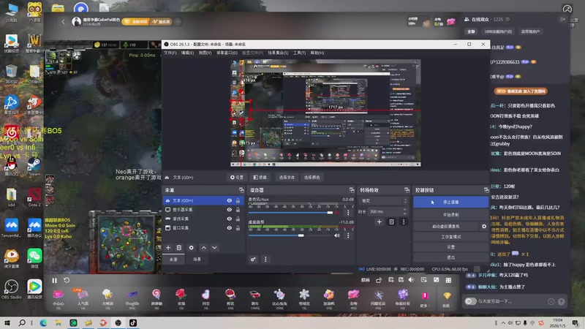Delete the selected source with the trash icon

coord(179,248)
